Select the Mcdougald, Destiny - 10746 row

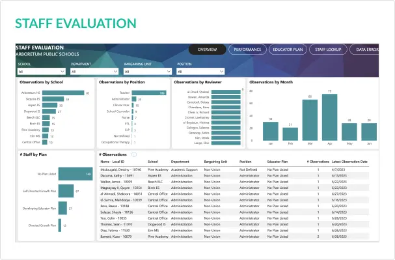[x=234, y=169]
